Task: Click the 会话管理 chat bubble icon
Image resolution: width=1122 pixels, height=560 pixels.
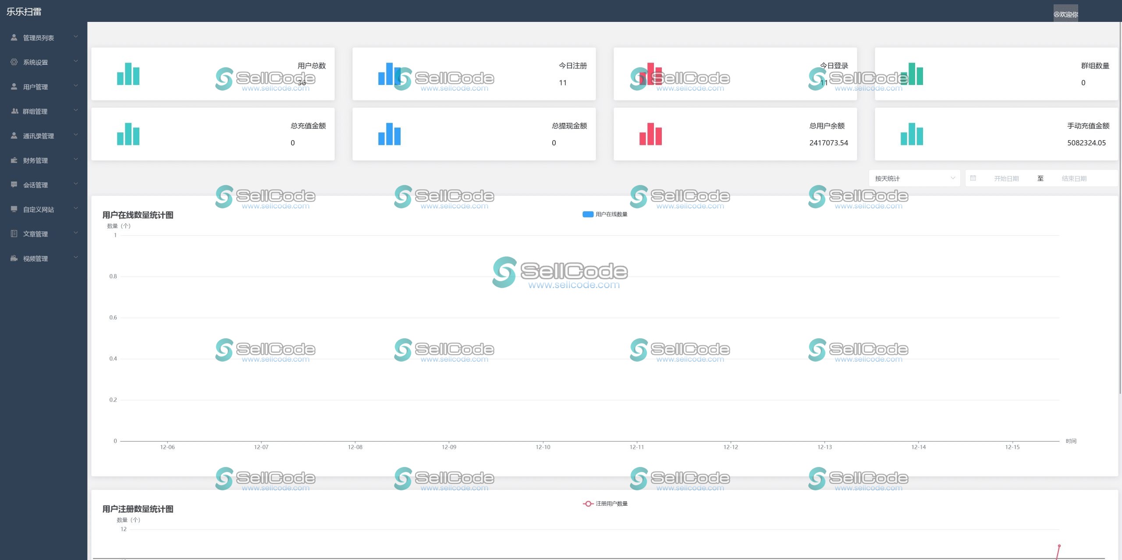Action: coord(14,185)
